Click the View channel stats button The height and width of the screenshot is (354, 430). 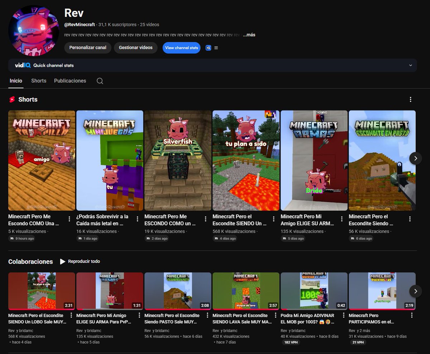click(x=182, y=48)
